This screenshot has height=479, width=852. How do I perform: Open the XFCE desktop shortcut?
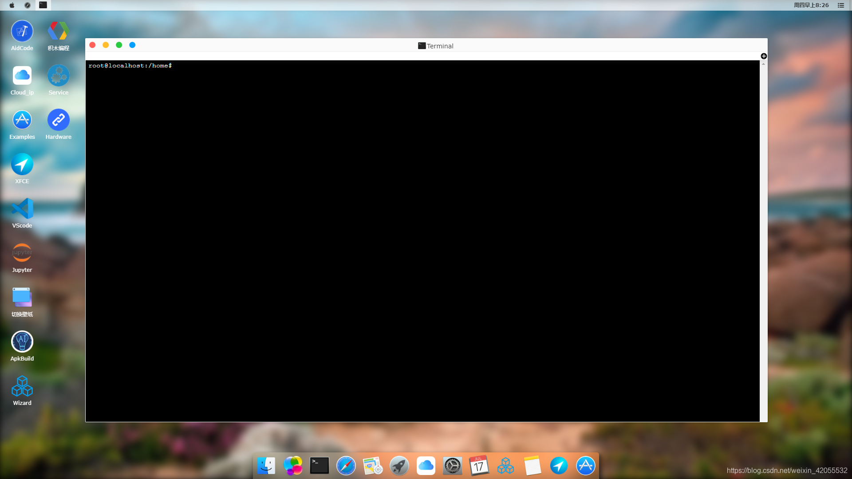pos(22,165)
